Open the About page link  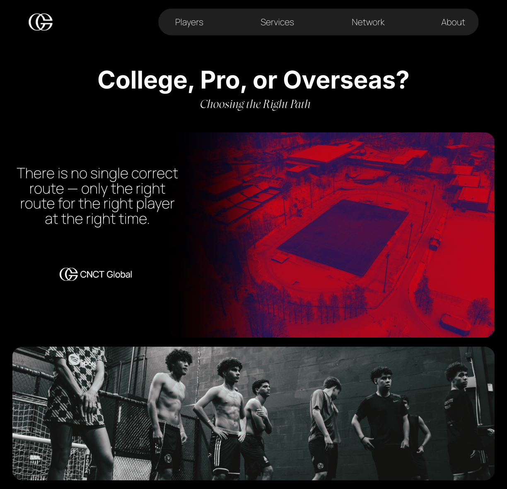point(453,22)
